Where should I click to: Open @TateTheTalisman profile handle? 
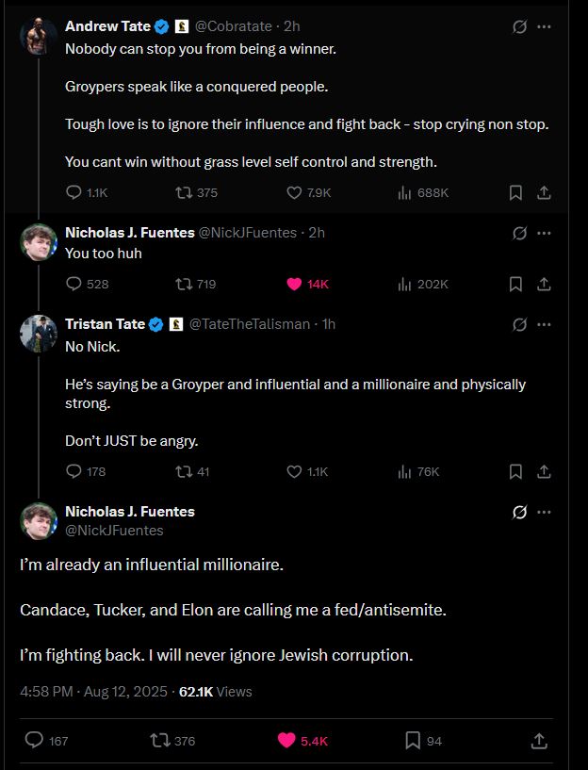(249, 324)
